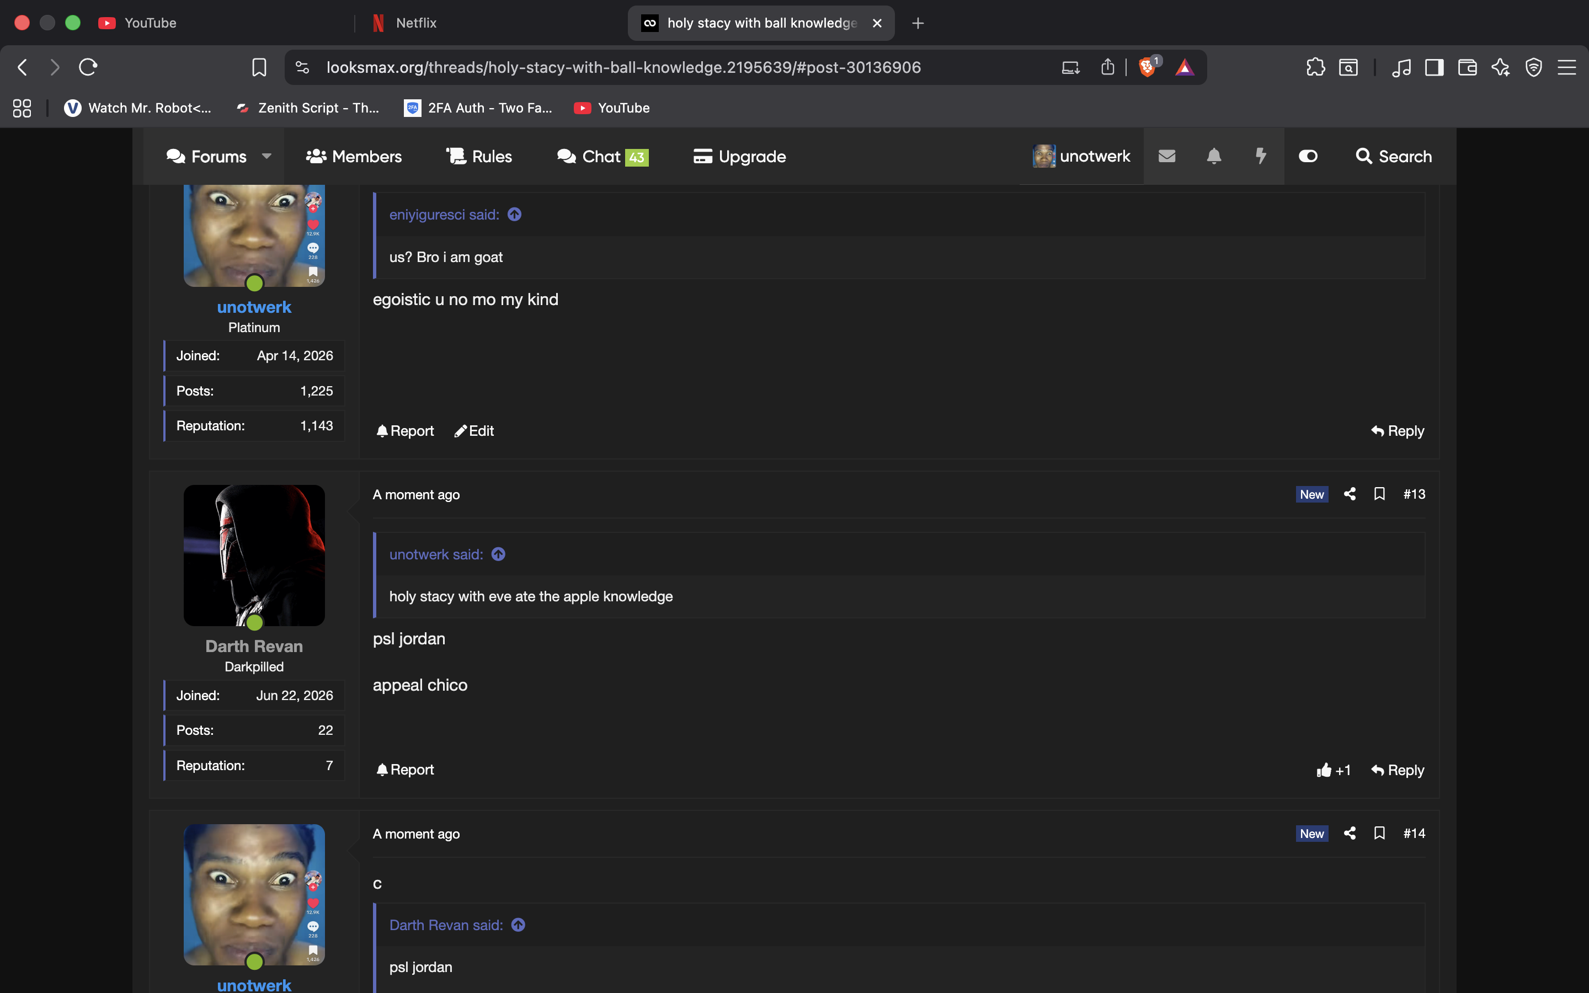Reply to Darth Revan's post
This screenshot has height=993, width=1589.
(x=1397, y=770)
